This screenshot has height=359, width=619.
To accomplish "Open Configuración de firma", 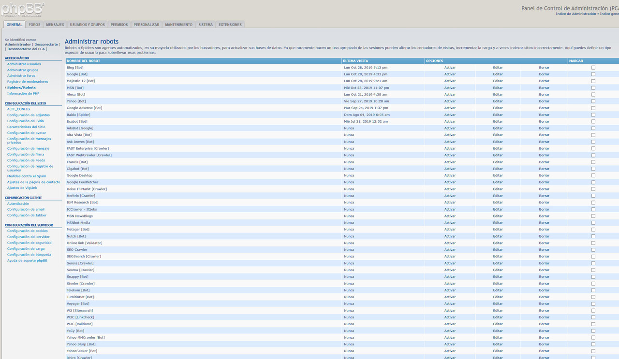I will click(26, 154).
